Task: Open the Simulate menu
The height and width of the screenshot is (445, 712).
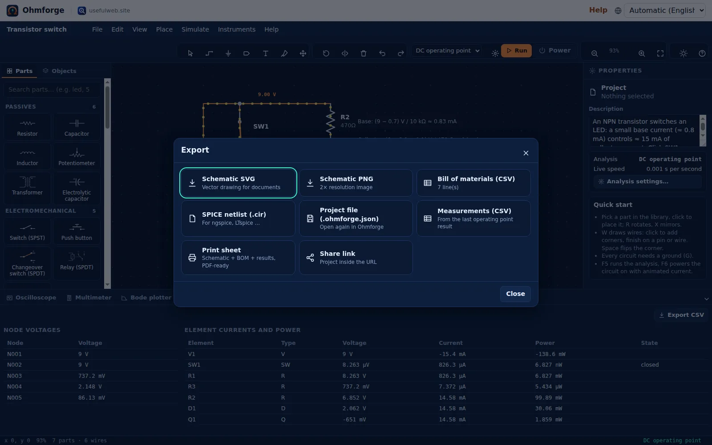Action: tap(195, 29)
